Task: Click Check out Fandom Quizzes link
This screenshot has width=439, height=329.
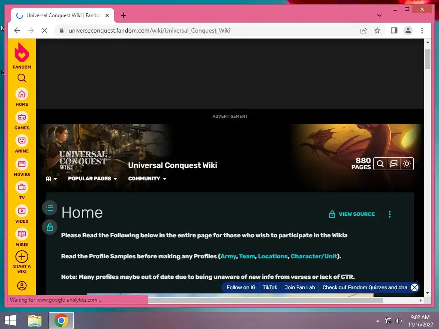Action: pyautogui.click(x=364, y=287)
